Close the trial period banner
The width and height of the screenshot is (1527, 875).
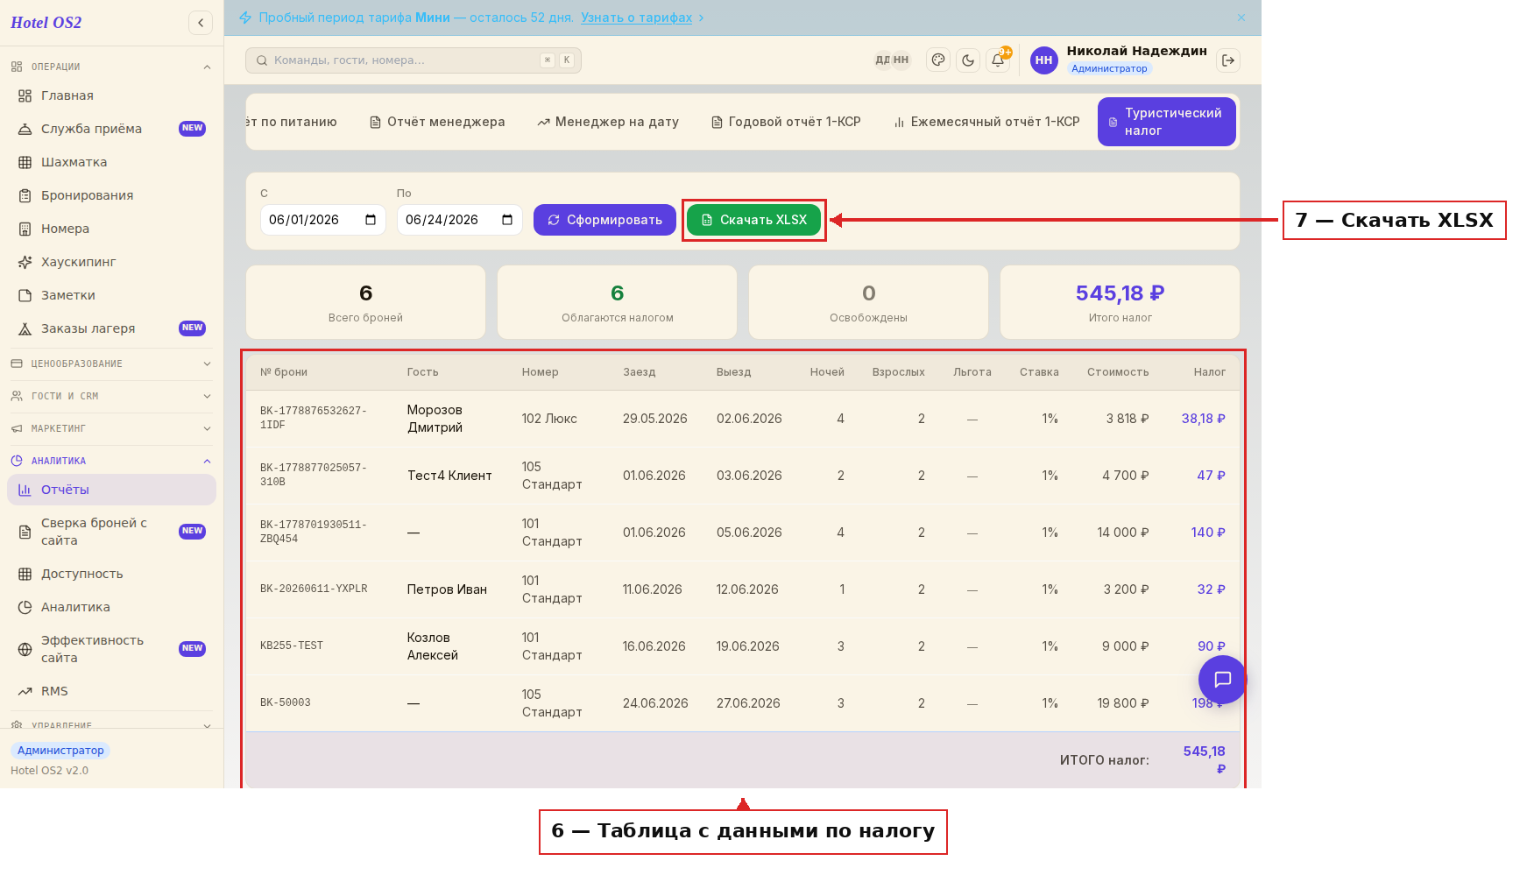click(x=1241, y=18)
